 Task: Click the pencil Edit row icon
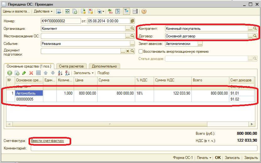coord(24,73)
